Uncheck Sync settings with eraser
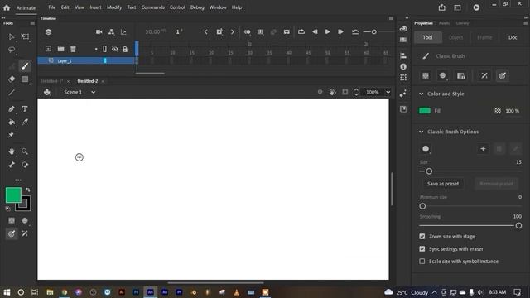 click(422, 249)
